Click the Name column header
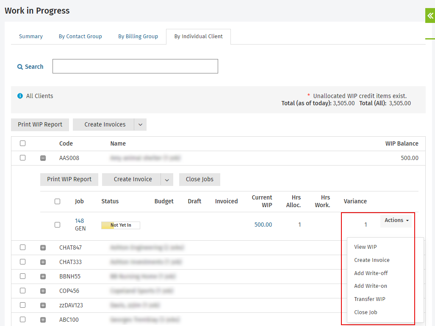 [x=118, y=143]
